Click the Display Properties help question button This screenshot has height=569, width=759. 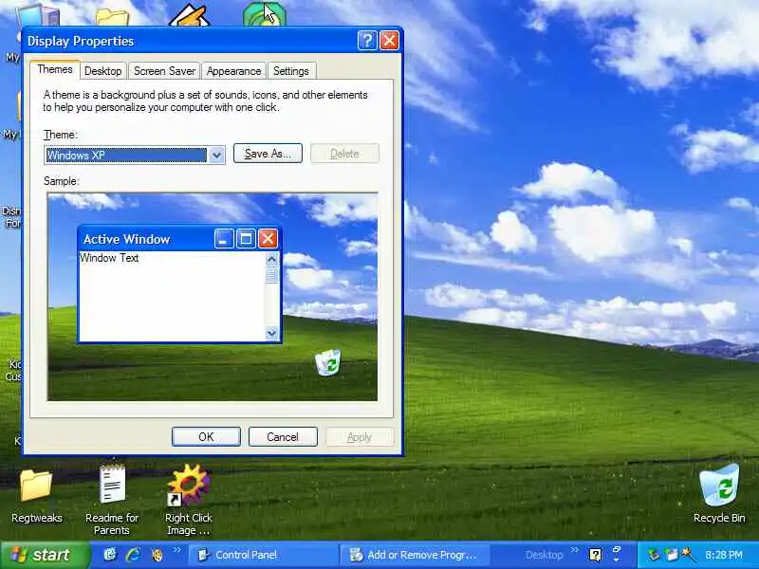(x=367, y=40)
